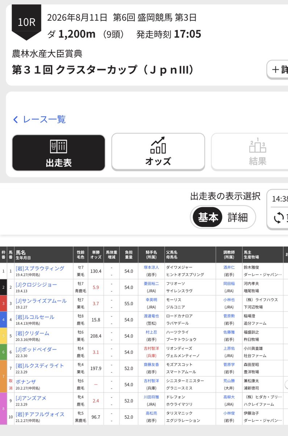The image size is (288, 436).
Task: Open trainer 小林也
Action: 229,300
